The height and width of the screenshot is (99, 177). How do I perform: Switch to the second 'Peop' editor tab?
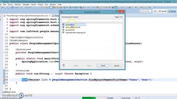56,16
